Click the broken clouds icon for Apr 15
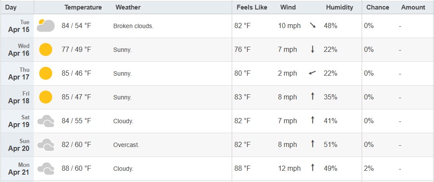Screen dimensions: 434x182 pos(45,26)
